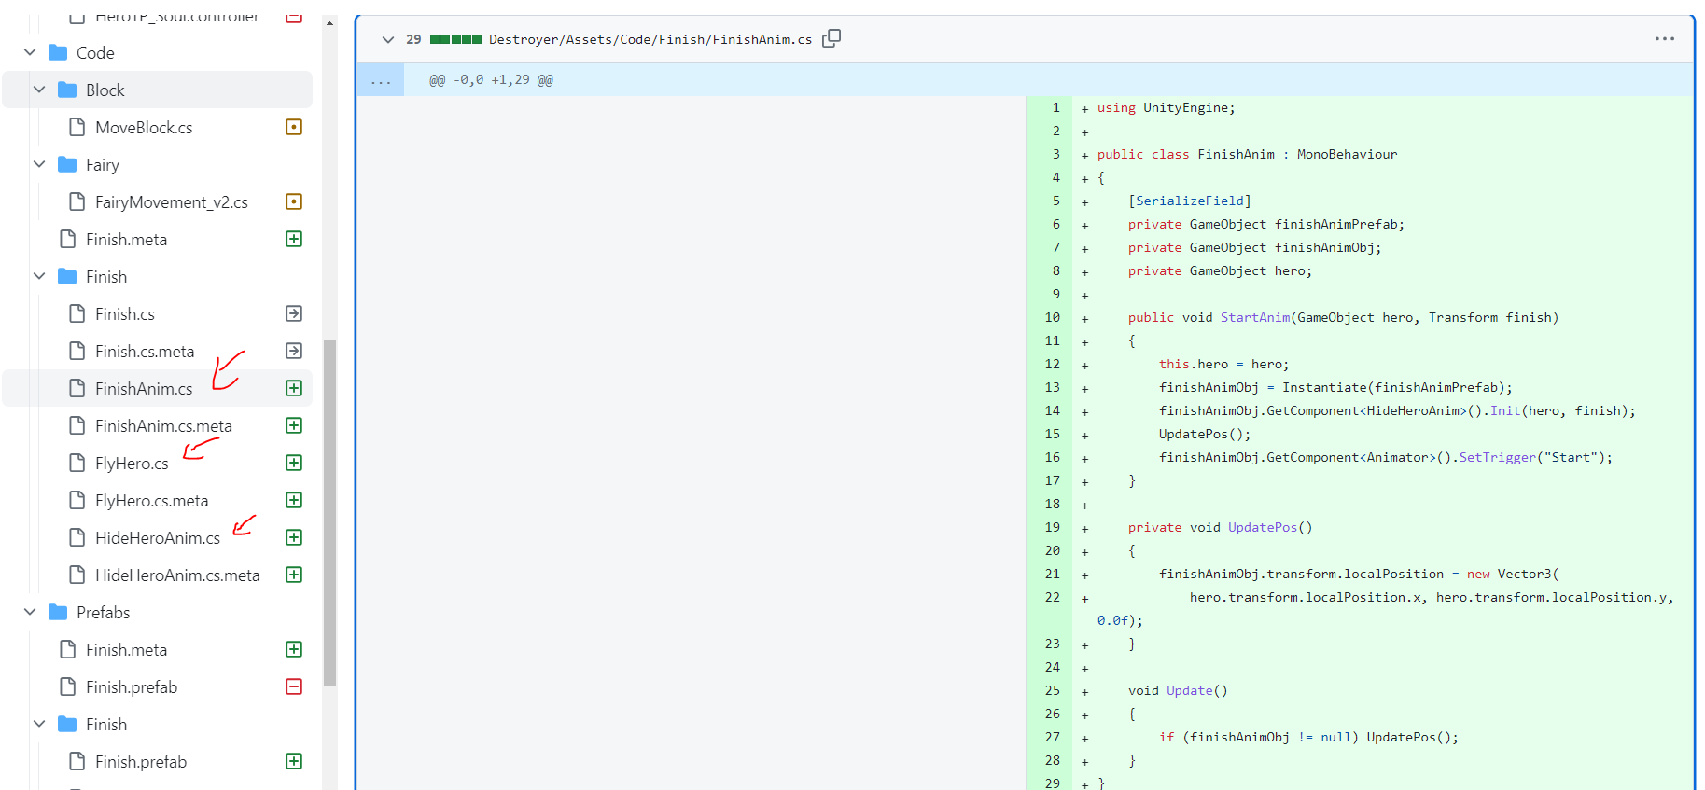Collapse the Finish folder under Prefabs

(x=39, y=724)
